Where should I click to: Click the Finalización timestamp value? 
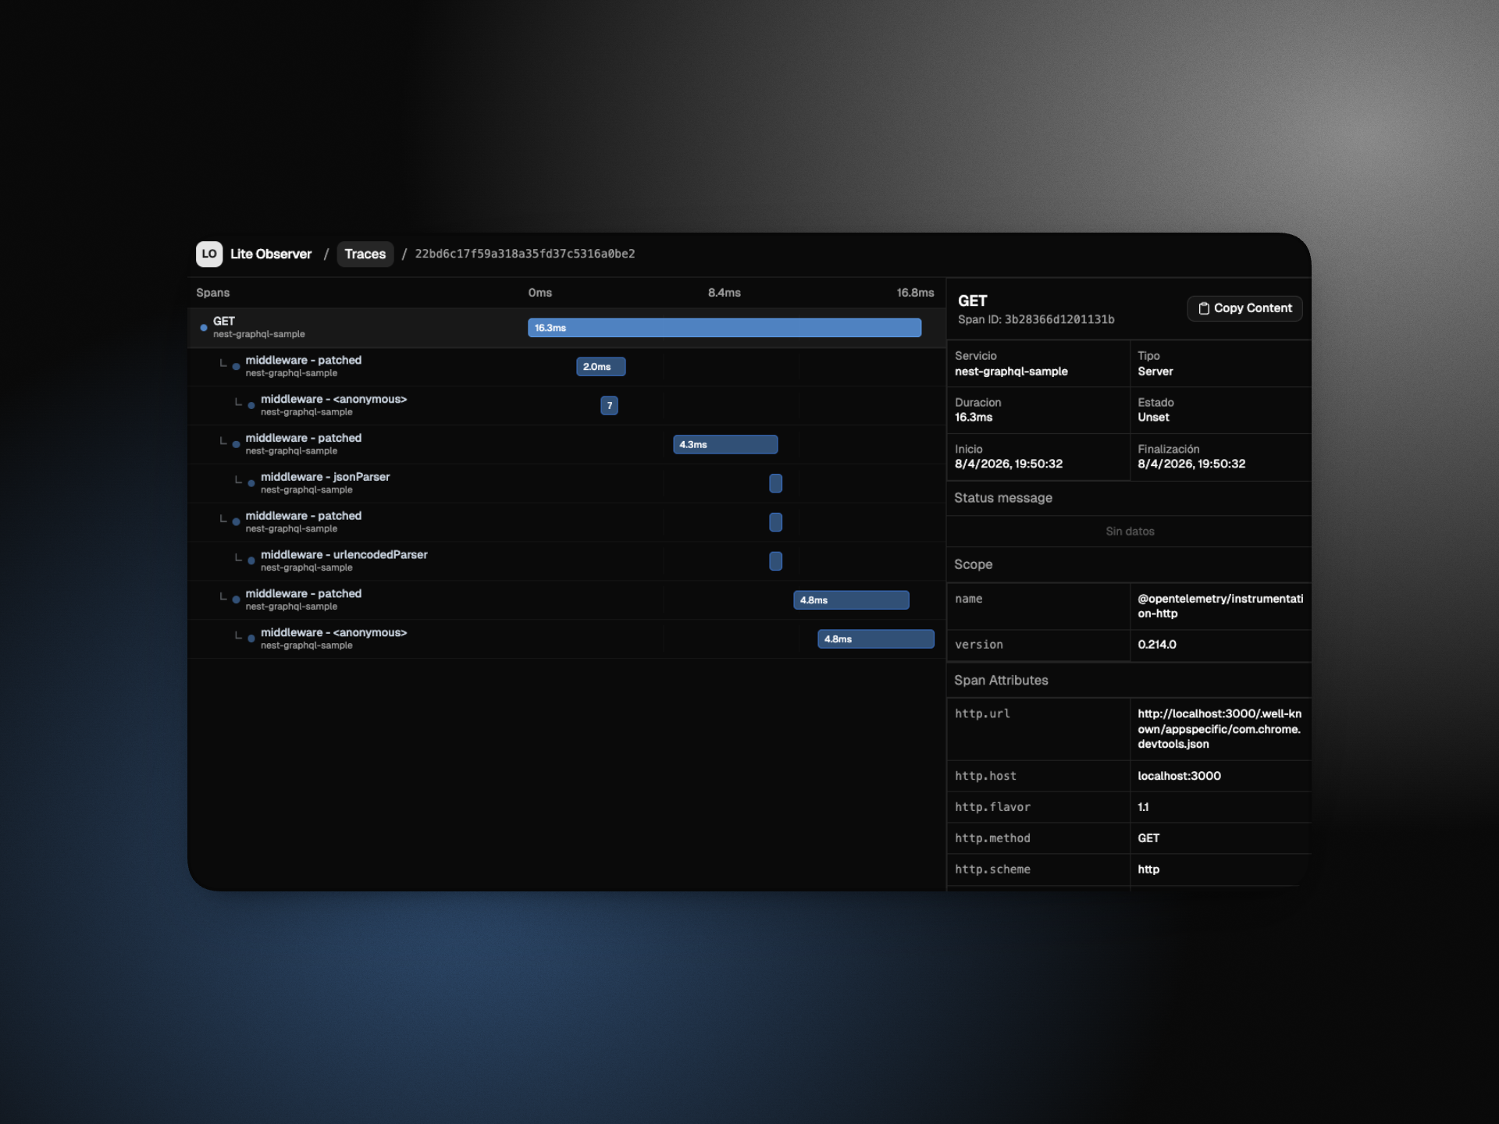1191,464
